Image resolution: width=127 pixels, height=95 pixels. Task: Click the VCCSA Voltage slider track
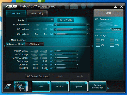(x=66, y=51)
